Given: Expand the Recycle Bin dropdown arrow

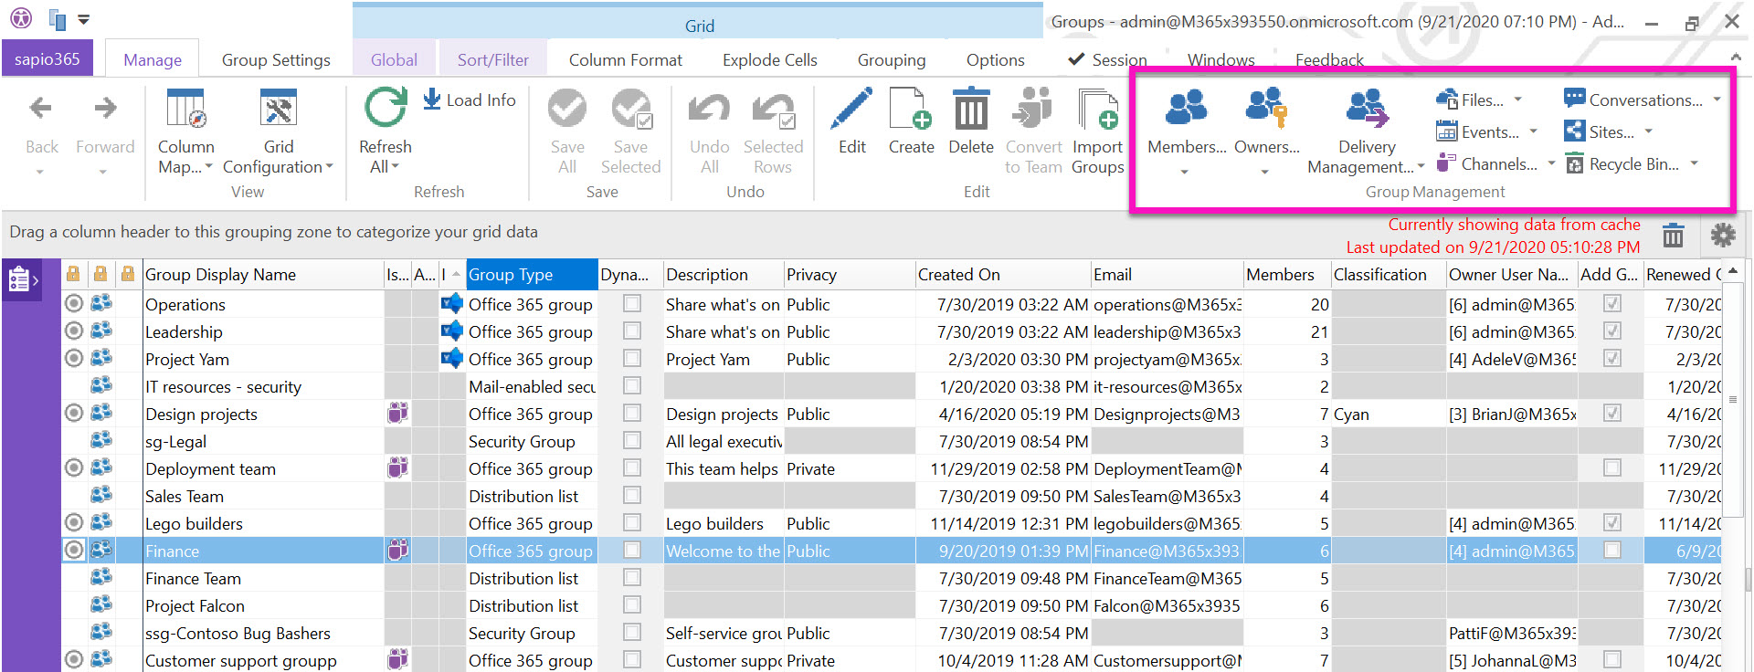Looking at the screenshot, I should (x=1695, y=164).
